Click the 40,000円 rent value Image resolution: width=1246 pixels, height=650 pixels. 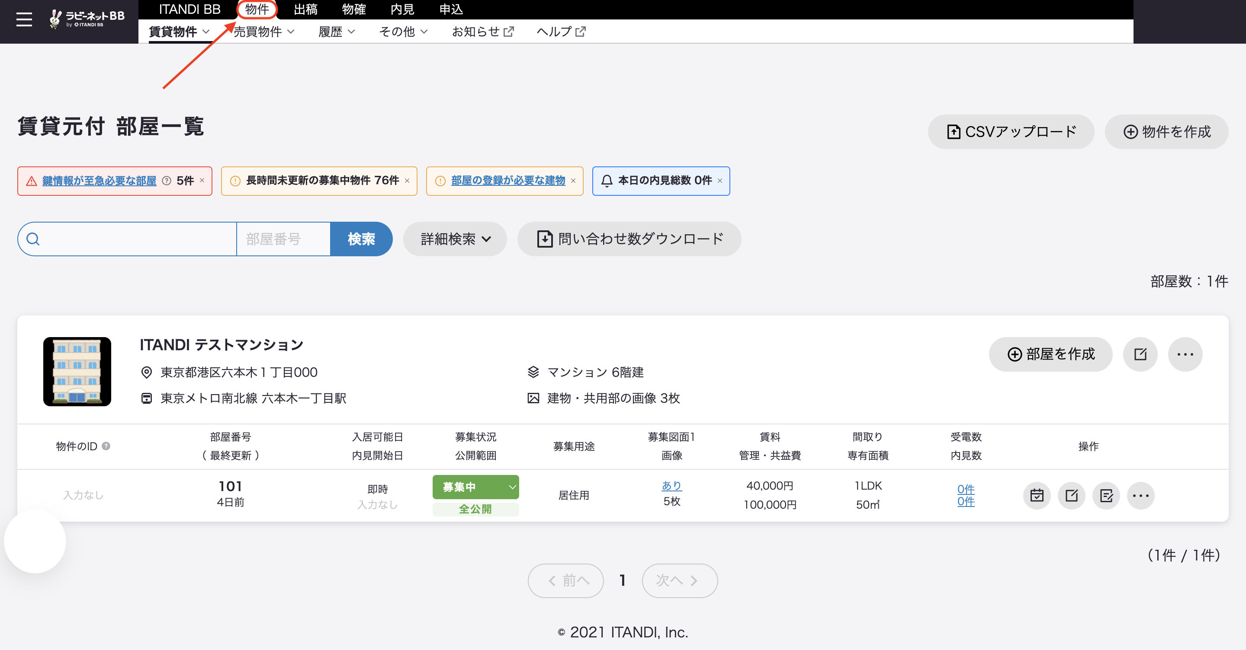pyautogui.click(x=770, y=486)
